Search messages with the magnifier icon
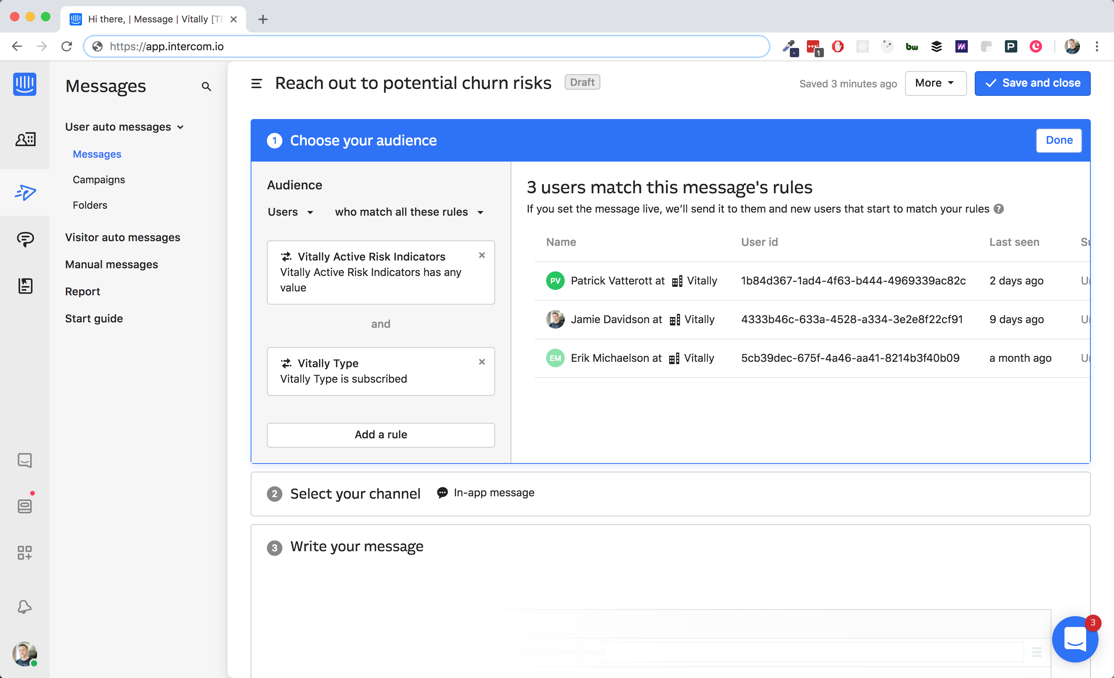 pos(206,86)
